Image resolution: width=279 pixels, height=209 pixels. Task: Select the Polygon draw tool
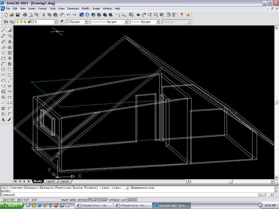[x=3, y=53]
